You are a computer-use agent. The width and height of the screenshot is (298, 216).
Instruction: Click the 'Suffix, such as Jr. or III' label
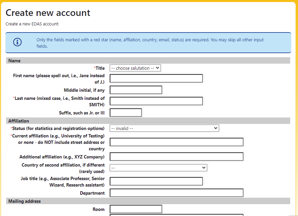pyautogui.click(x=82, y=113)
